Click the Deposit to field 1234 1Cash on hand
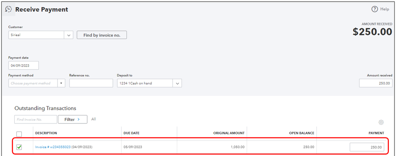396x156 pixels. [145, 83]
